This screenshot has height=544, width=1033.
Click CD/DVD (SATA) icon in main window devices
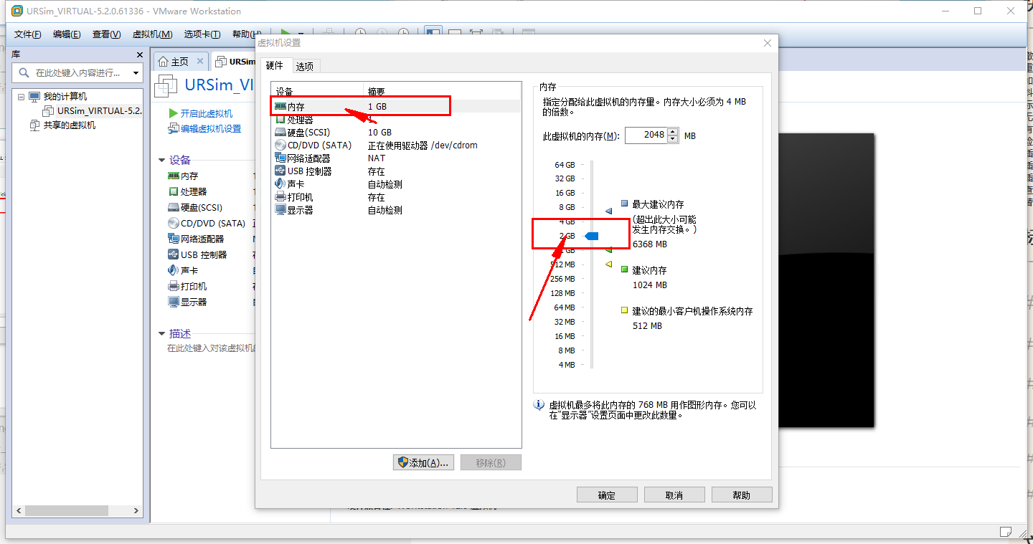tap(173, 223)
